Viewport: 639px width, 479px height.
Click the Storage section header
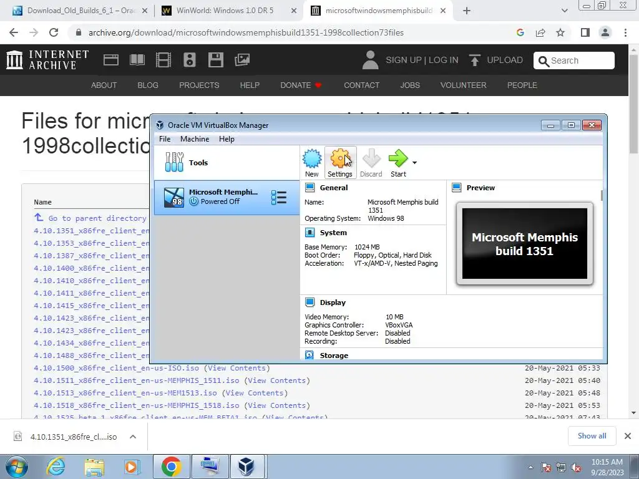tap(334, 355)
